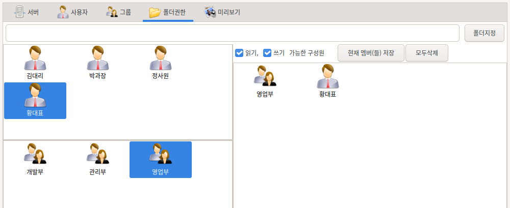Select the 개발부 group icon
Viewport: 510px width, 208px height.
35,159
